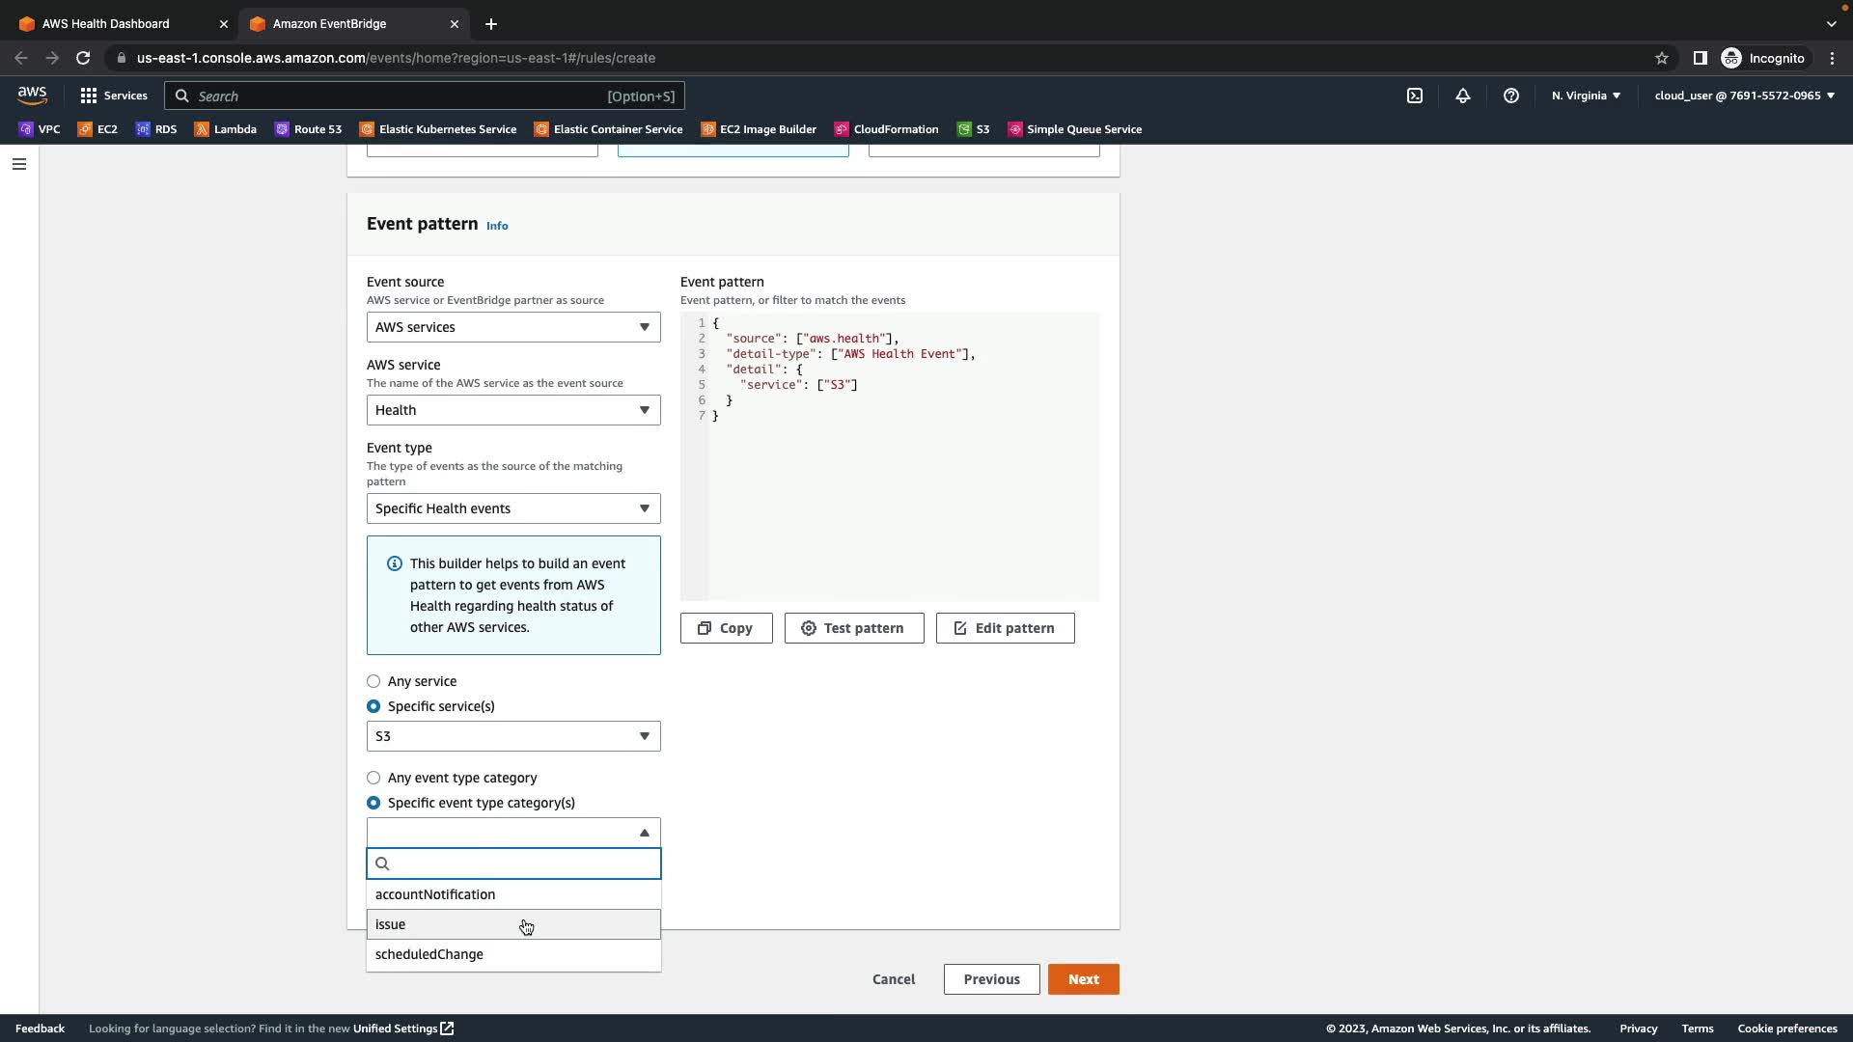Screen dimensions: 1853x1042
Task: Expand the Event type dropdown
Action: (x=512, y=508)
